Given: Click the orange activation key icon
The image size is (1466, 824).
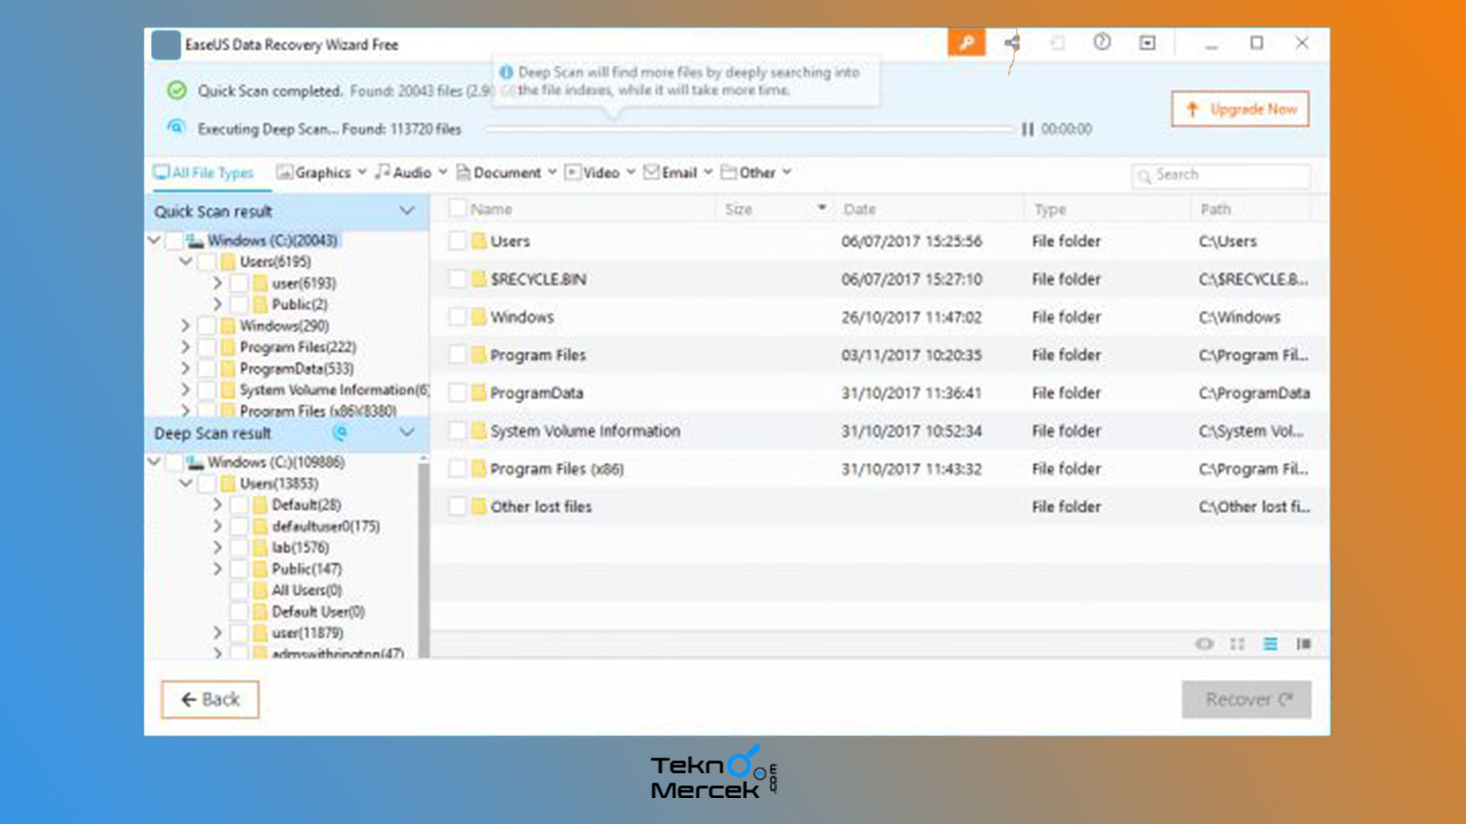Looking at the screenshot, I should (x=966, y=43).
